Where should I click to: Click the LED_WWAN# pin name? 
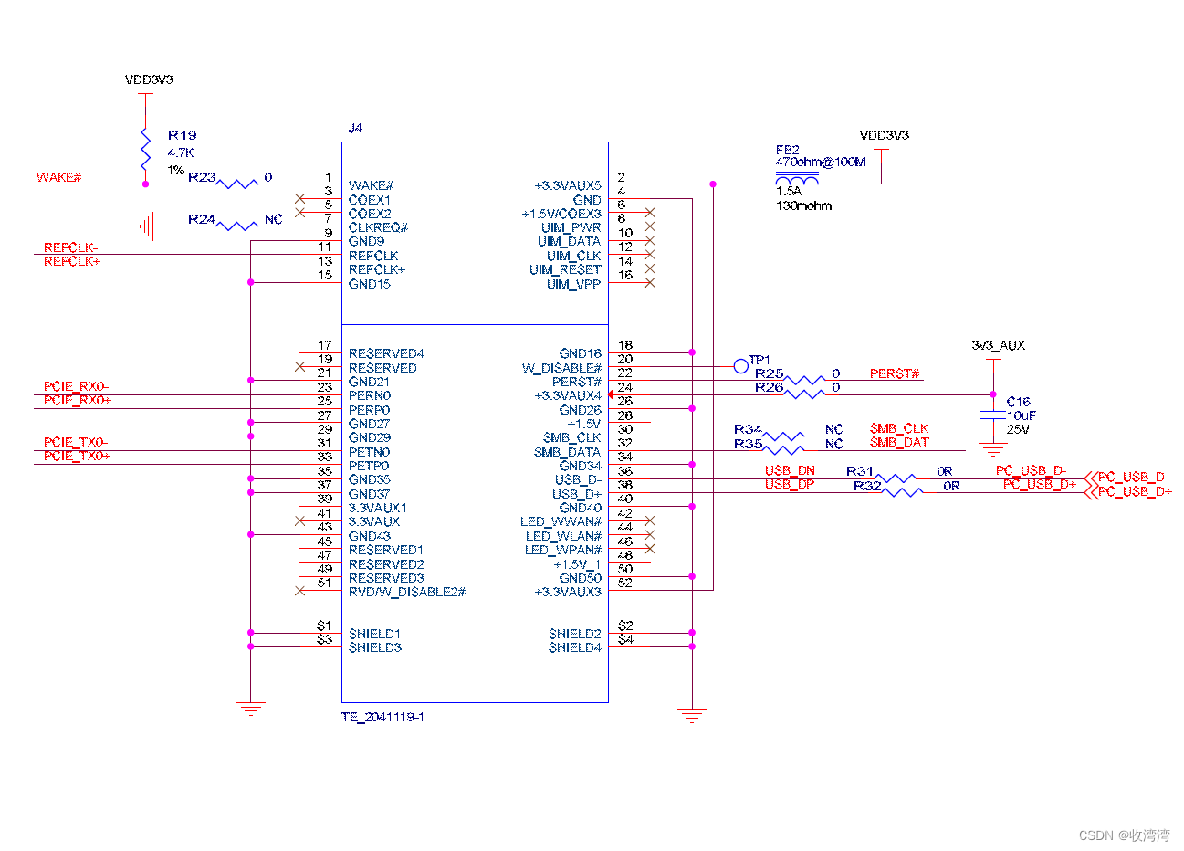click(x=561, y=521)
